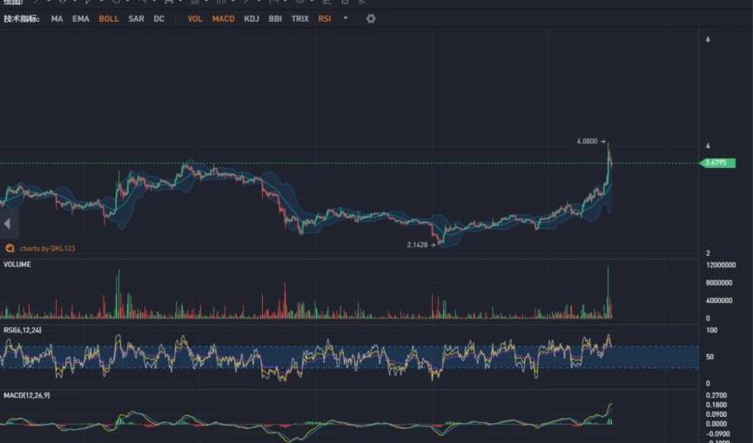Viewport: 753px width, 443px height.
Task: Click the 2.1428 low price marker
Action: point(418,245)
